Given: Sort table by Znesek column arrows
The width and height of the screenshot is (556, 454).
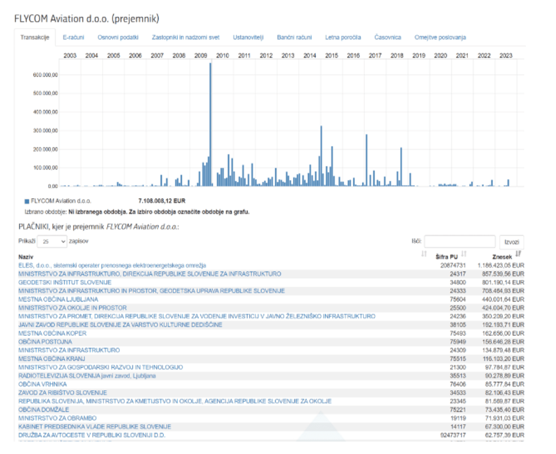Looking at the screenshot, I should (x=518, y=254).
